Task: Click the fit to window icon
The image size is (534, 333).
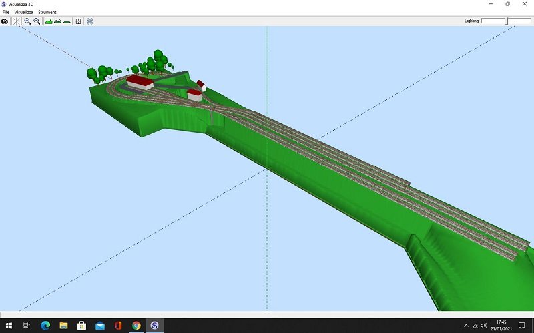Action: (79, 21)
